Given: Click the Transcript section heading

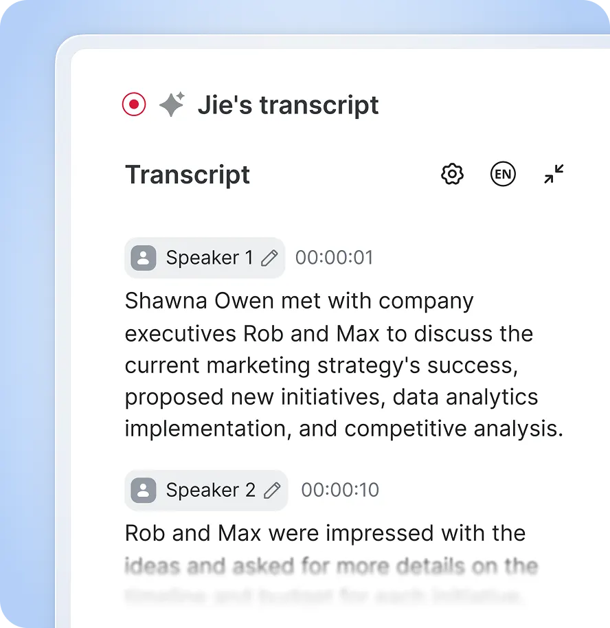Looking at the screenshot, I should (x=188, y=175).
